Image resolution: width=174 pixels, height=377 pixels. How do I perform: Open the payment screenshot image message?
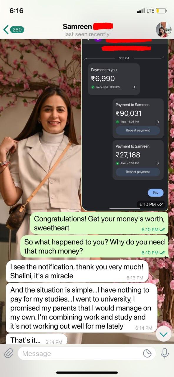125,125
